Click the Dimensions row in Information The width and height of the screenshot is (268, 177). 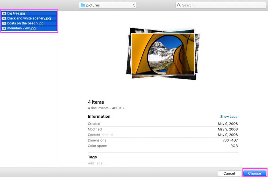[x=162, y=140]
